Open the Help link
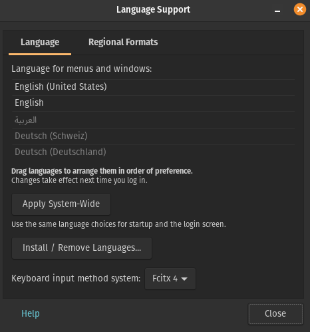 (31, 313)
